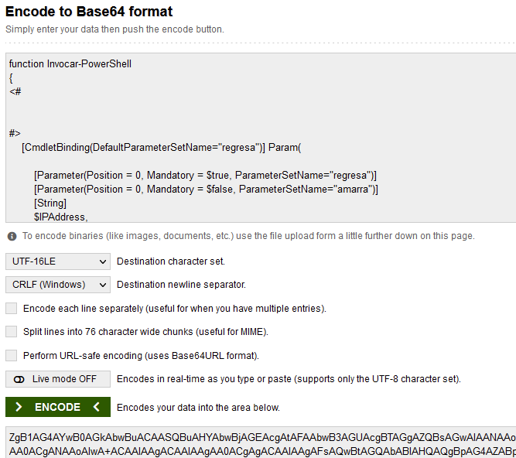
Task: Click the Destination character set label
Action: 171,261
